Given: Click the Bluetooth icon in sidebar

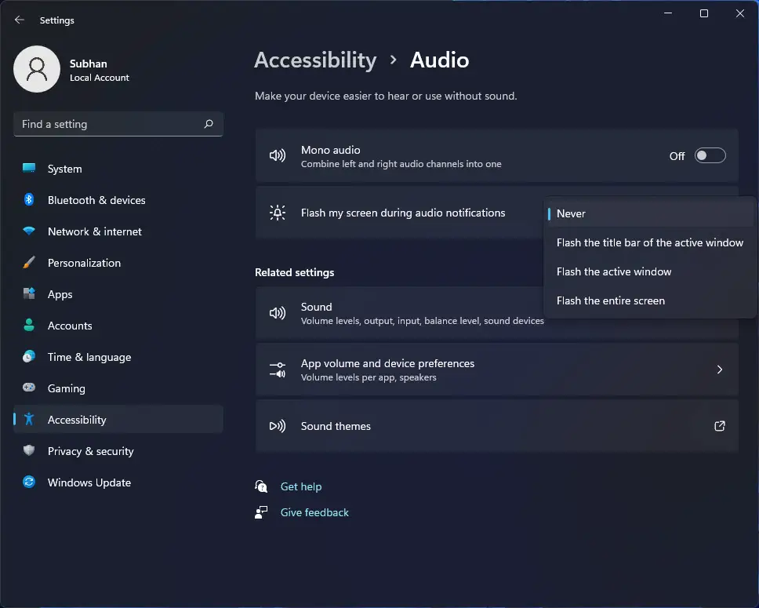Looking at the screenshot, I should coord(29,199).
